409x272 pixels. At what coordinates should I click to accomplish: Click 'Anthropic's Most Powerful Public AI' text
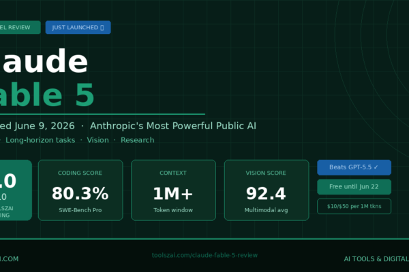click(173, 126)
